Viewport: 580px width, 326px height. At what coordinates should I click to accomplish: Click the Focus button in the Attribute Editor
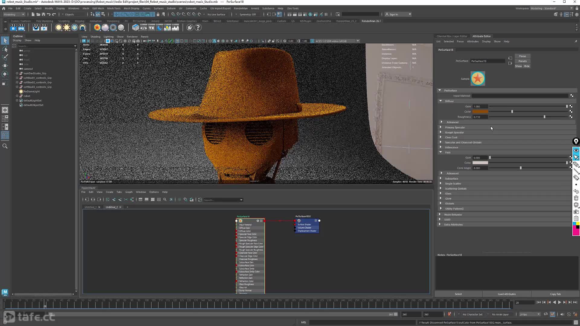point(523,56)
